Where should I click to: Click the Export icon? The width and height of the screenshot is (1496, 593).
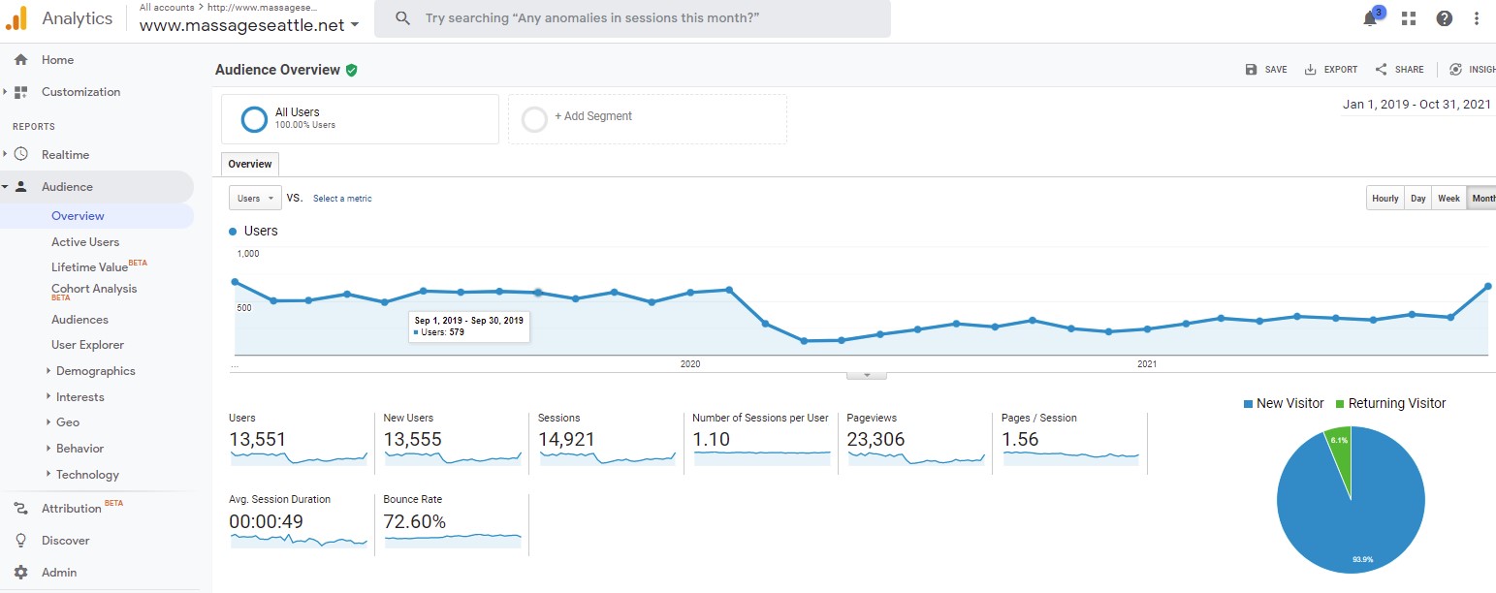coord(1311,70)
